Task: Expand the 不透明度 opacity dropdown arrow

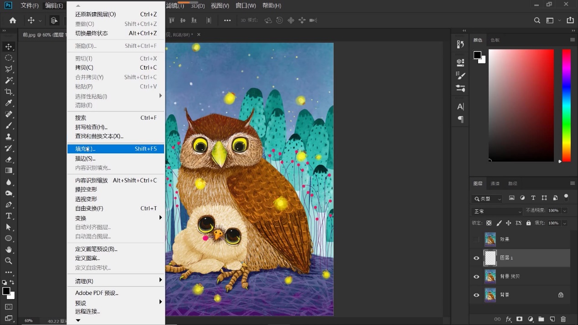Action: [565, 211]
